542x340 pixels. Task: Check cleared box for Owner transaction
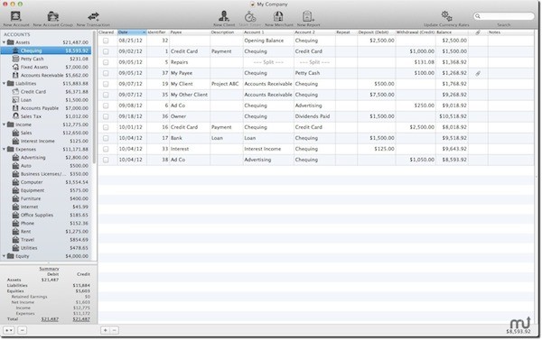tap(106, 116)
